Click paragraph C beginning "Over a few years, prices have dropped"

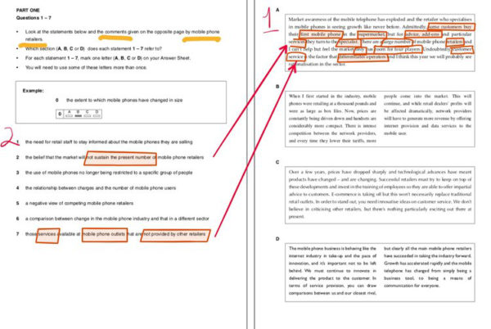pos(380,194)
